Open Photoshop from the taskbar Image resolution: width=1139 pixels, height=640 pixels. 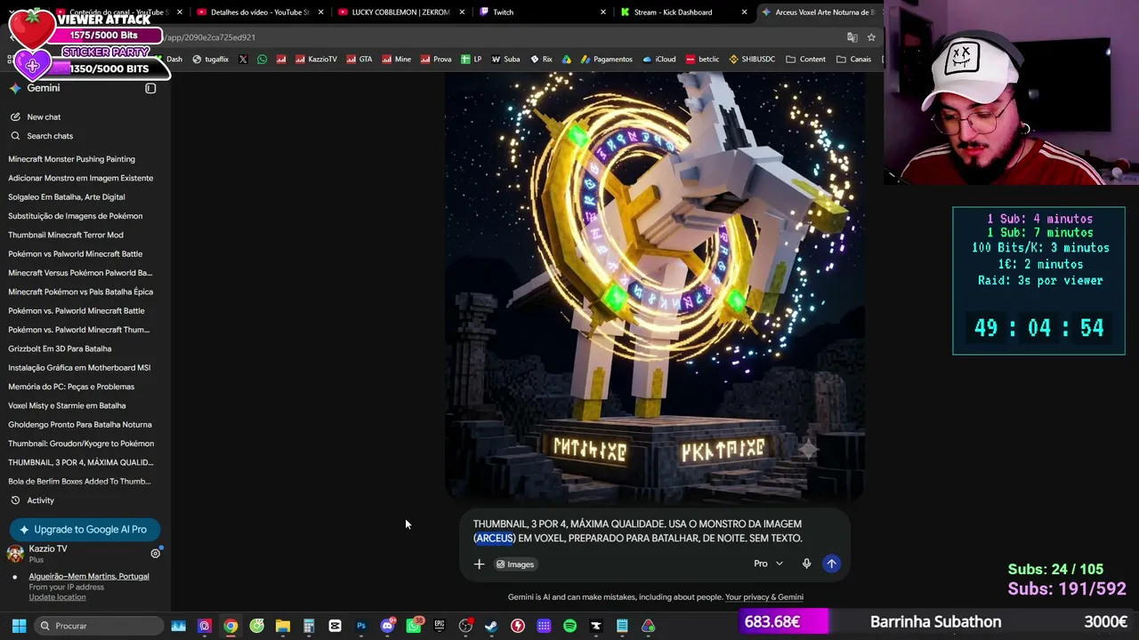tap(361, 626)
